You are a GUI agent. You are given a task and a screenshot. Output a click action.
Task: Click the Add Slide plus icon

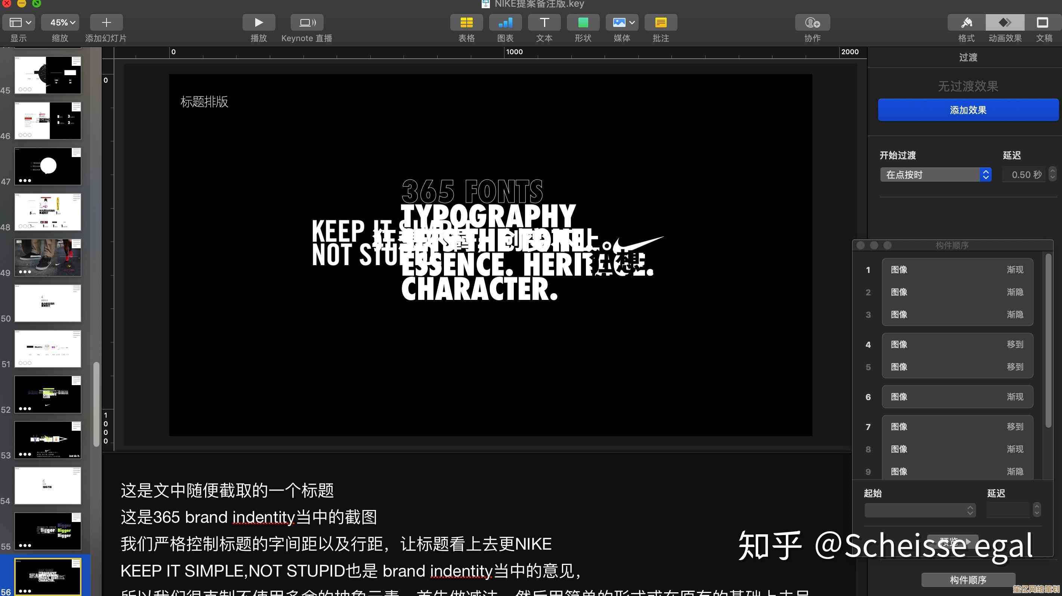[x=106, y=22]
